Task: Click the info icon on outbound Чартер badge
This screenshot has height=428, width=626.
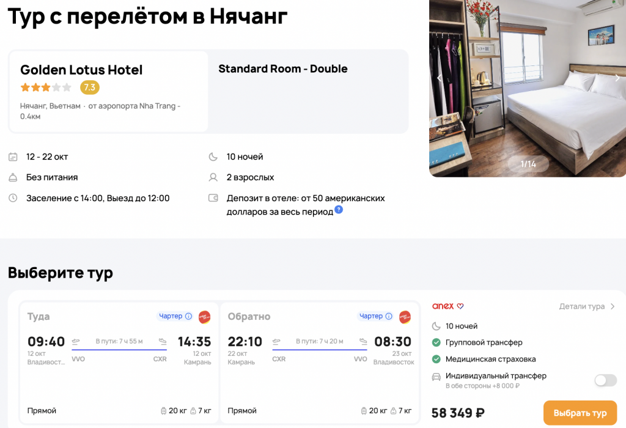Action: coord(188,316)
